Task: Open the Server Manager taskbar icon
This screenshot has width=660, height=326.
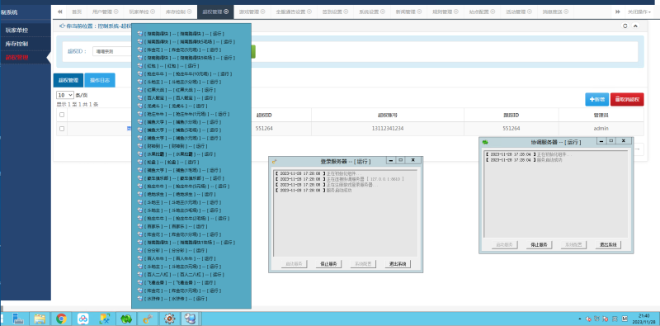Action: 17,319
